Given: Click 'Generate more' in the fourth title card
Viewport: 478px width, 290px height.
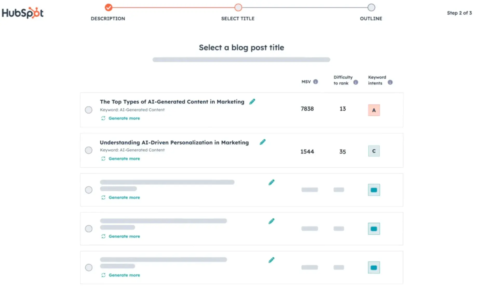Looking at the screenshot, I should tap(124, 236).
